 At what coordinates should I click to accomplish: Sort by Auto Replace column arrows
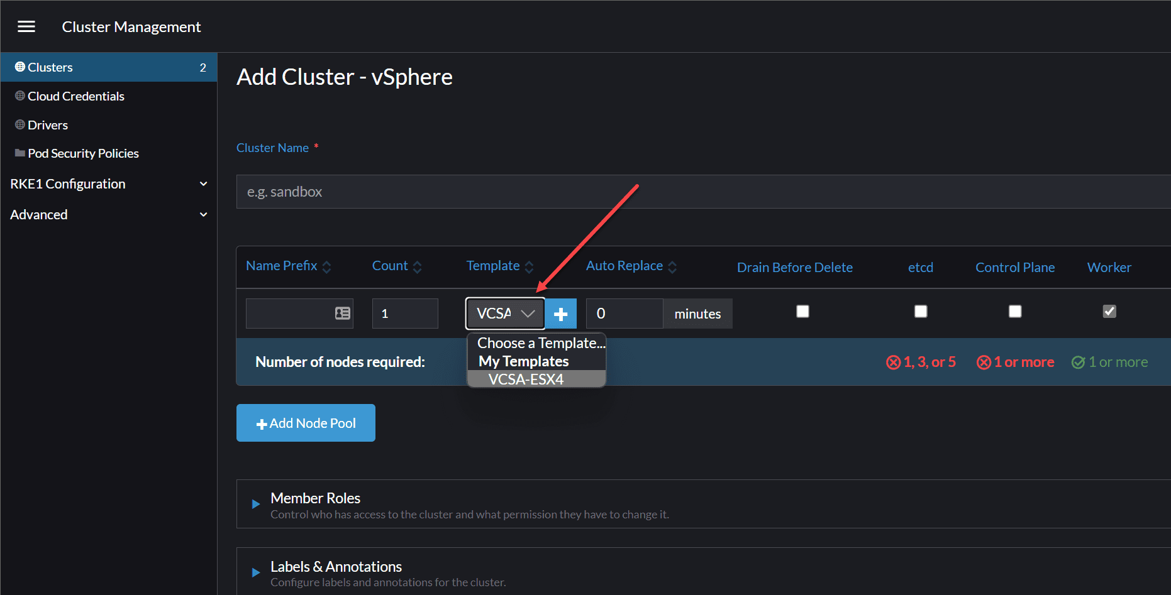click(672, 267)
